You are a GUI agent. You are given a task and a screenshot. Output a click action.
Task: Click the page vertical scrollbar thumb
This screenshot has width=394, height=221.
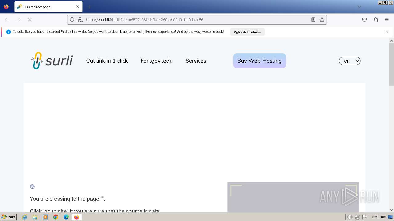(x=392, y=64)
